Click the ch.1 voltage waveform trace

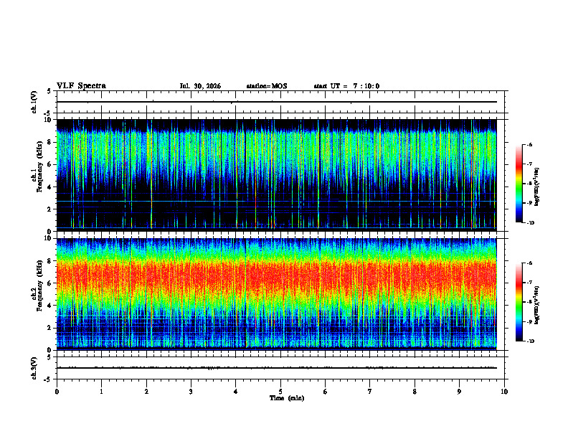tap(277, 102)
